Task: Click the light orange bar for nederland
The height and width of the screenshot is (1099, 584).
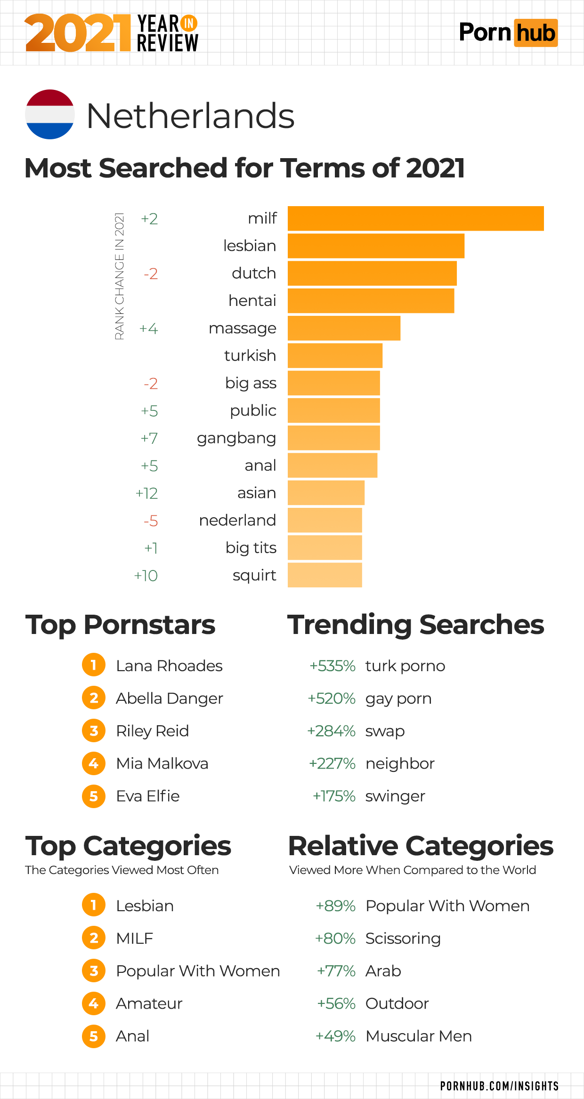Action: pos(324,520)
